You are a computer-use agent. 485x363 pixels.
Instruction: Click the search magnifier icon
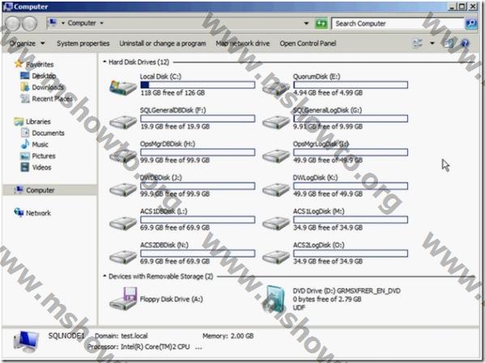471,23
